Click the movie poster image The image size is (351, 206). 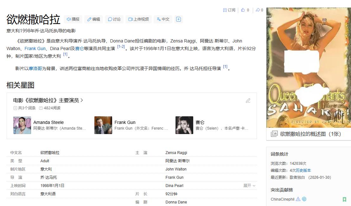(309, 68)
